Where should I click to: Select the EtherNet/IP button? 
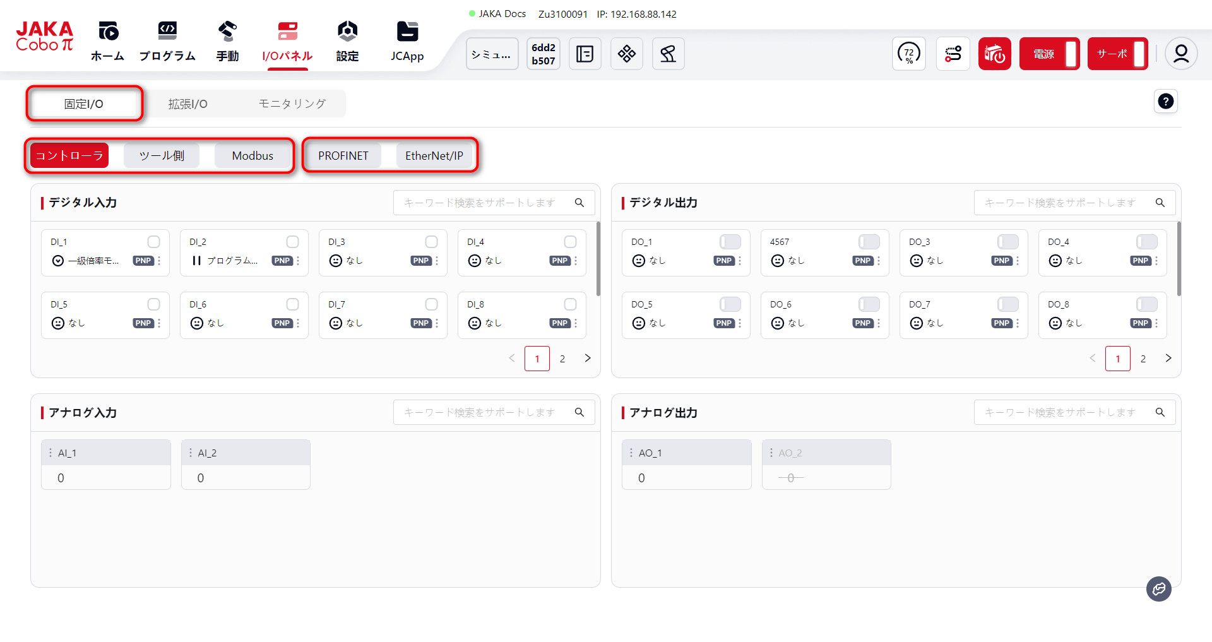(x=434, y=156)
